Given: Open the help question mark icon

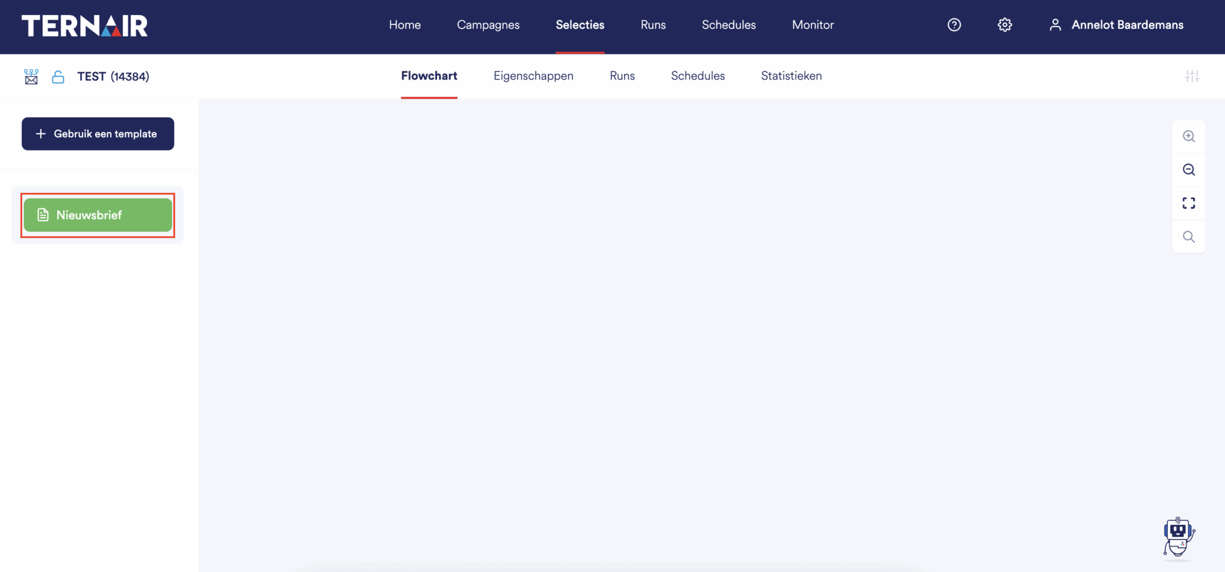Looking at the screenshot, I should coord(954,25).
